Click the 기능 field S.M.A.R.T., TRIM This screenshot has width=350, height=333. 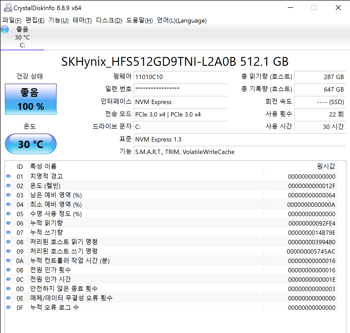pos(240,152)
